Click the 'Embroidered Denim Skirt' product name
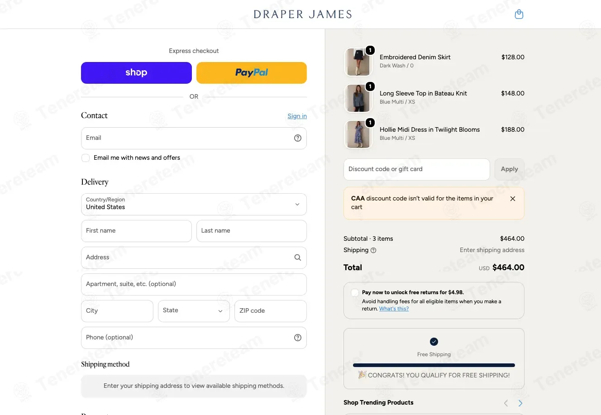601x415 pixels. click(415, 57)
